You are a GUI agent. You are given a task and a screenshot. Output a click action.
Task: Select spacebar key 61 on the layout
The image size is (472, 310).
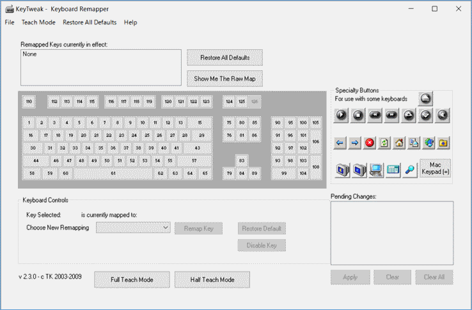click(x=113, y=173)
